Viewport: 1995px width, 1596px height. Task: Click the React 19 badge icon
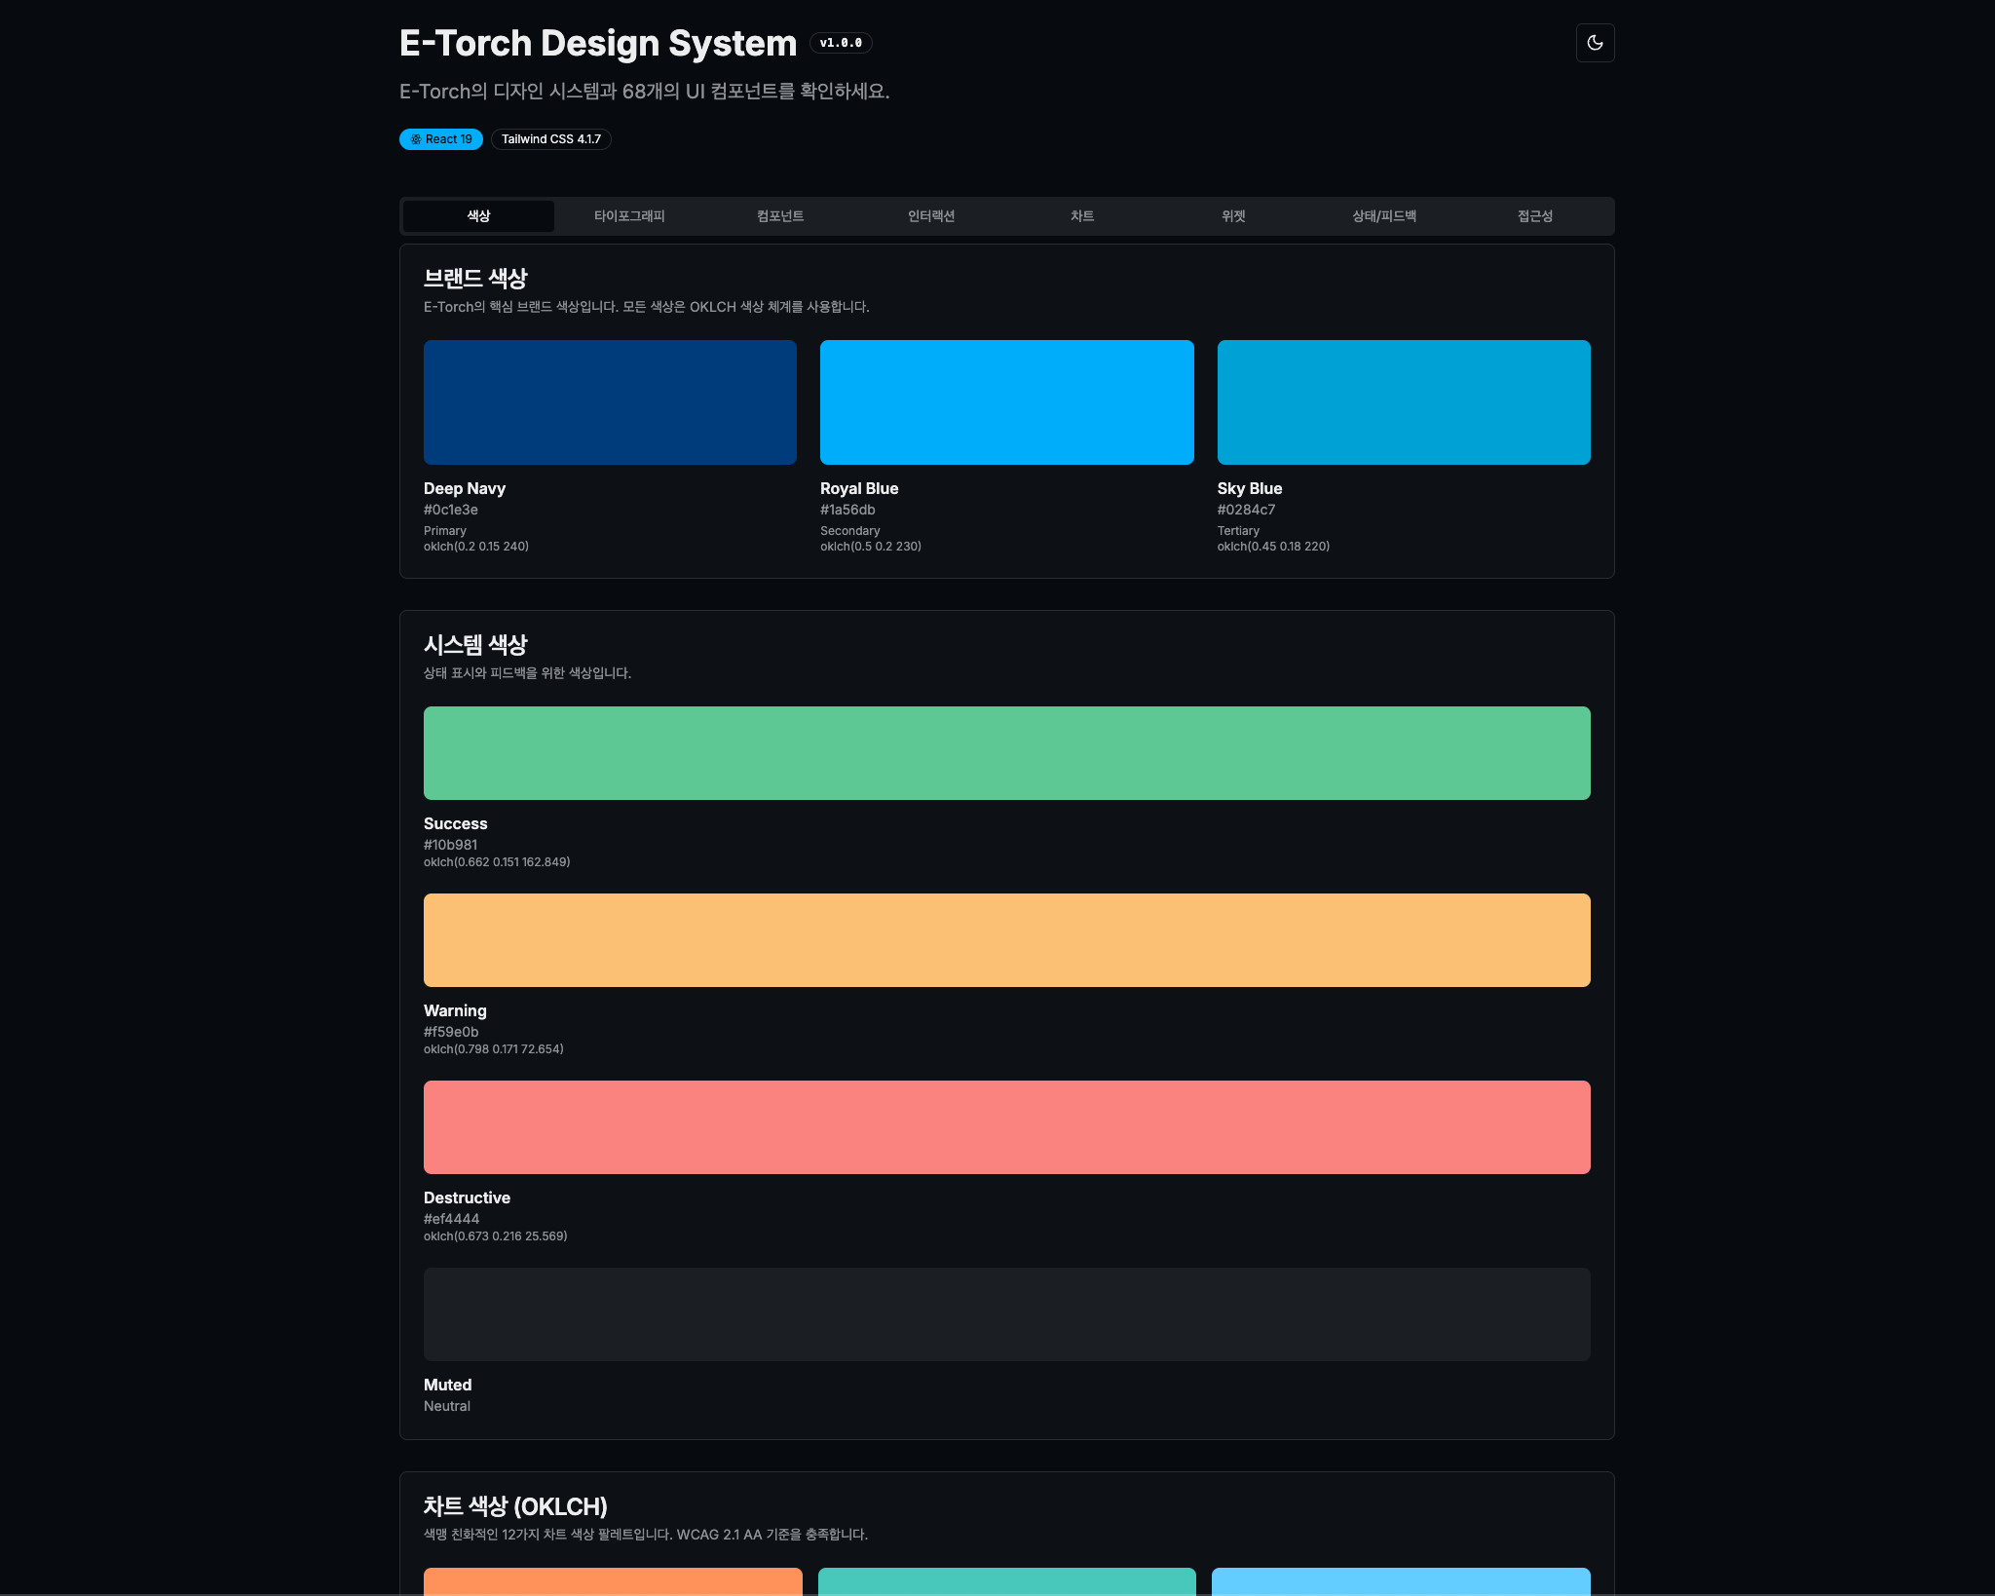416,139
